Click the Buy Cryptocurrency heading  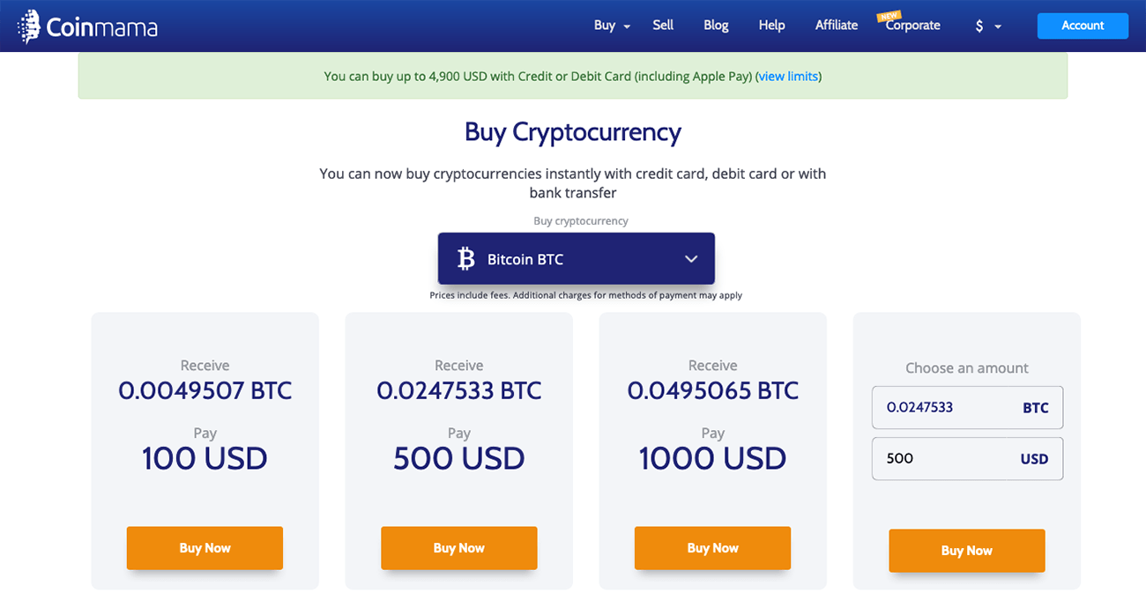point(573,132)
